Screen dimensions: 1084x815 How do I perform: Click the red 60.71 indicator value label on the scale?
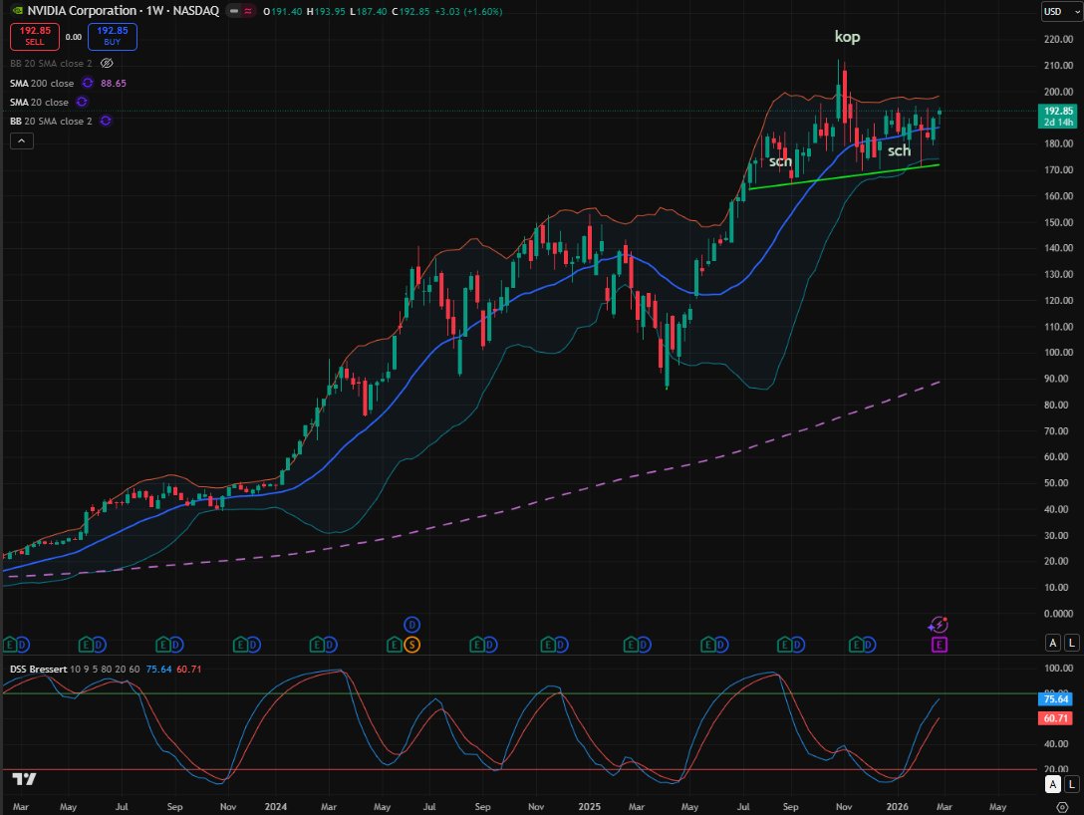tap(1056, 719)
